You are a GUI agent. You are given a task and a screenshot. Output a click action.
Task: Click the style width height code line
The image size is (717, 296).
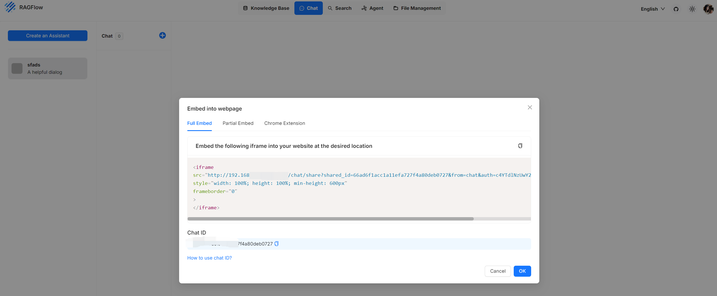pyautogui.click(x=270, y=183)
